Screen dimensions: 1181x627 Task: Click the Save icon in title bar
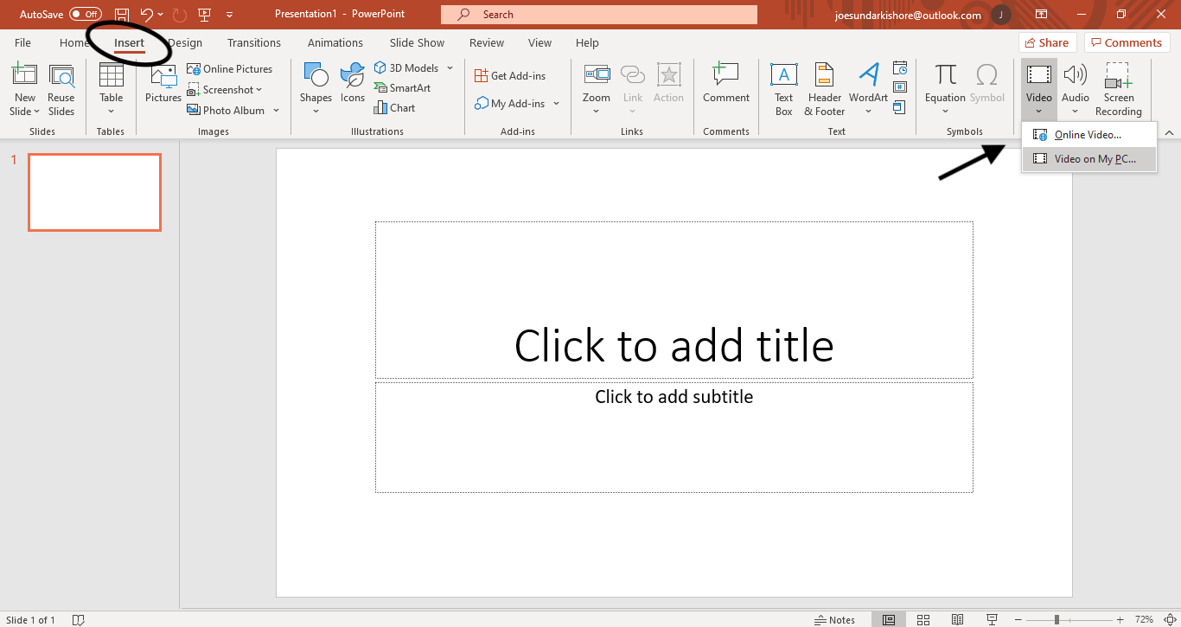pos(122,15)
